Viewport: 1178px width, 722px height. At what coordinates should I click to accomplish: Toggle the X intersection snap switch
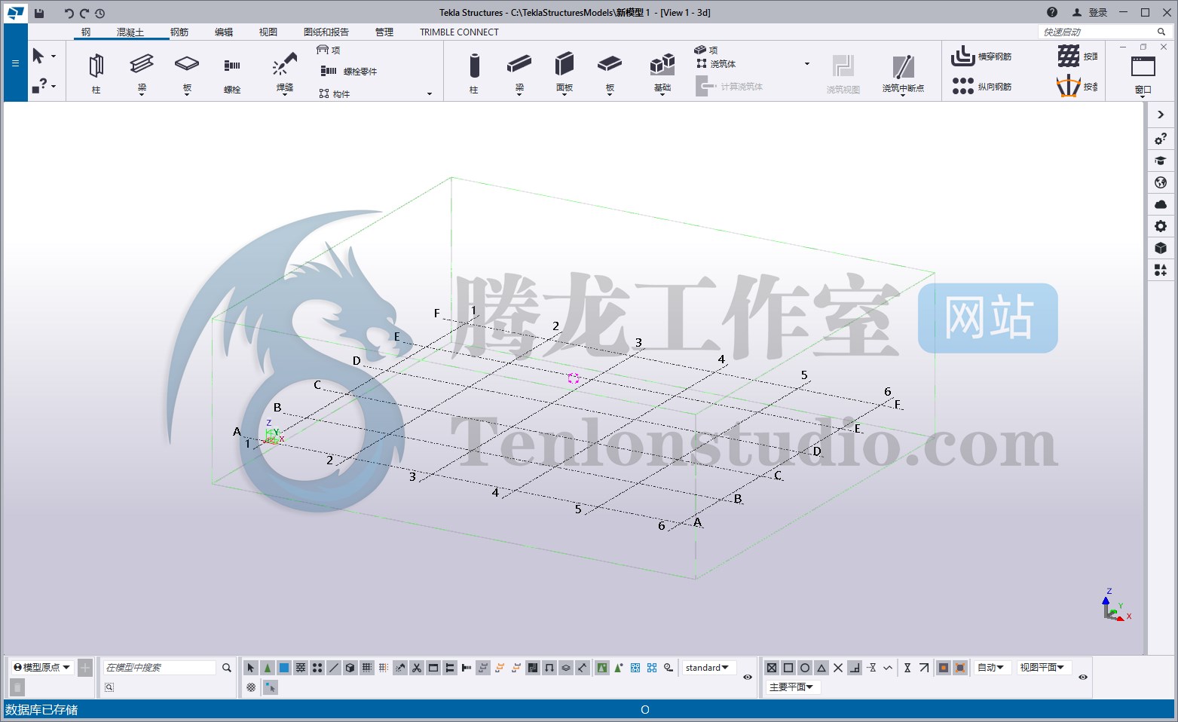(x=838, y=668)
